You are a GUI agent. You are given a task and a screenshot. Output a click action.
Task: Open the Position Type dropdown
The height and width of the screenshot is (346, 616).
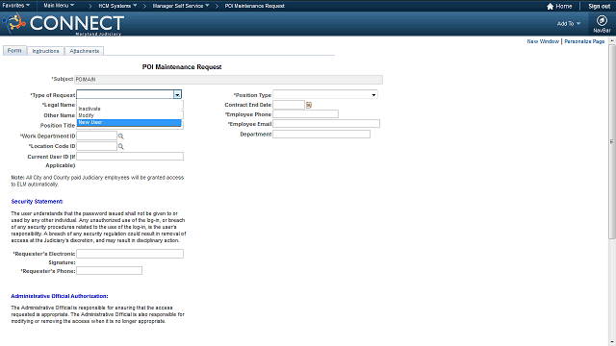[x=325, y=94]
